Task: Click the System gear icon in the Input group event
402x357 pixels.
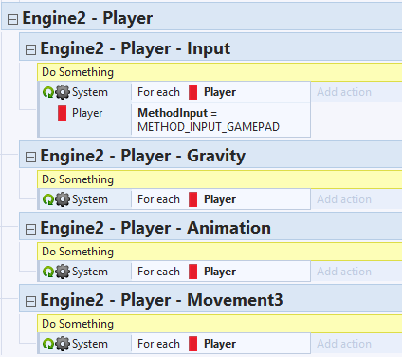Action: click(x=63, y=92)
